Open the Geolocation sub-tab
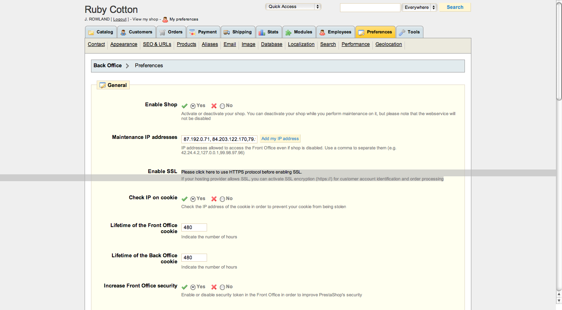This screenshot has width=562, height=310. (389, 44)
